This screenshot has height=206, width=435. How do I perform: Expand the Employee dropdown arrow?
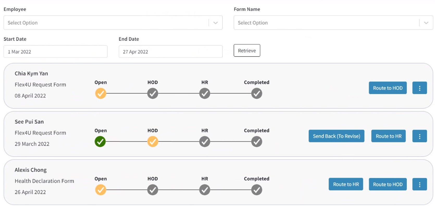coord(215,23)
